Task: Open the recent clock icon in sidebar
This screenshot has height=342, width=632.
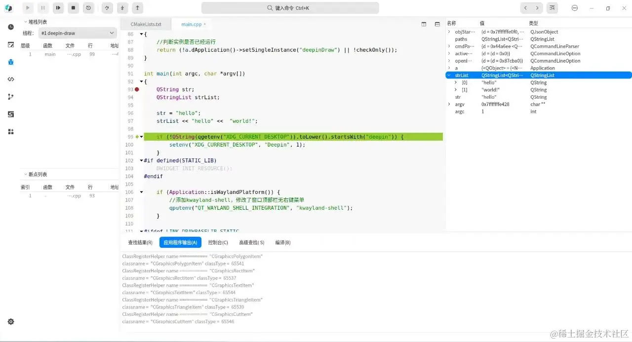Action: click(11, 27)
